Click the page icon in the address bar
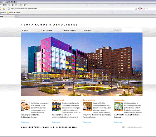156x137 pixels. pyautogui.click(x=9, y=9)
